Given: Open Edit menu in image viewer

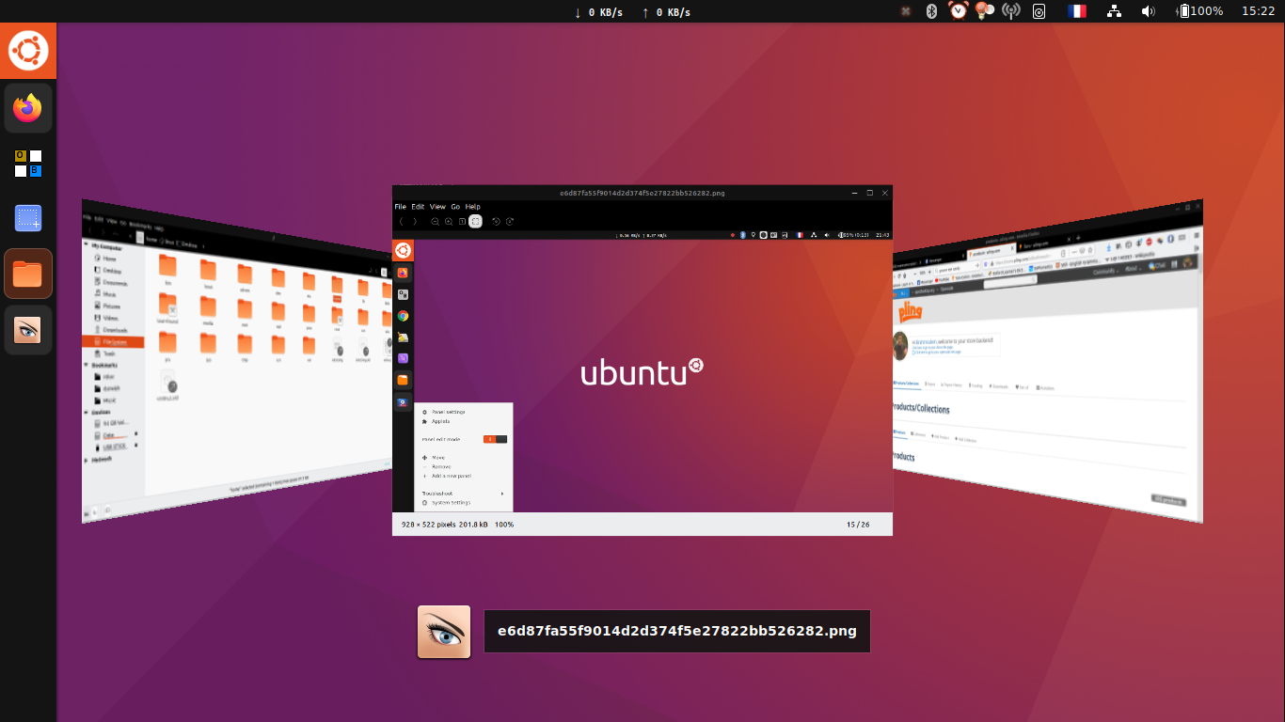Looking at the screenshot, I should (418, 207).
